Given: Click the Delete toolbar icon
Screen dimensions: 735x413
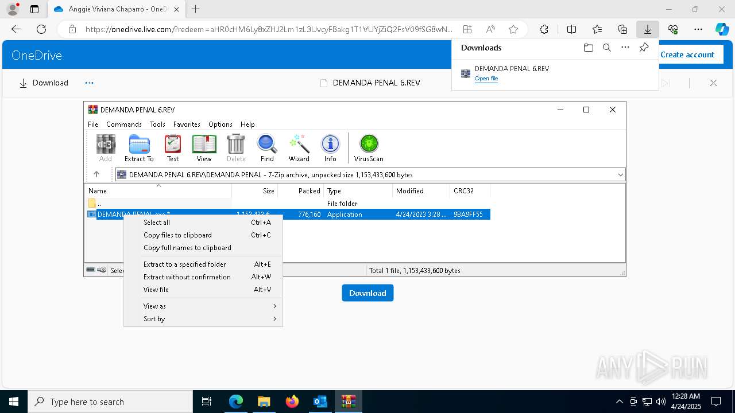Looking at the screenshot, I should tap(236, 148).
